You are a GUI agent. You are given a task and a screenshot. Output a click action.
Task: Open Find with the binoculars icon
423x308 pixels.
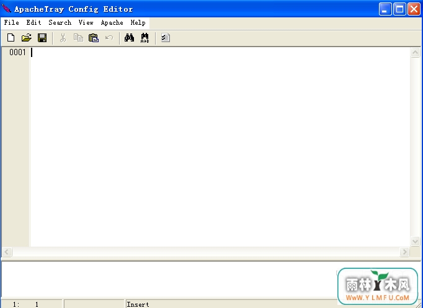click(x=129, y=38)
